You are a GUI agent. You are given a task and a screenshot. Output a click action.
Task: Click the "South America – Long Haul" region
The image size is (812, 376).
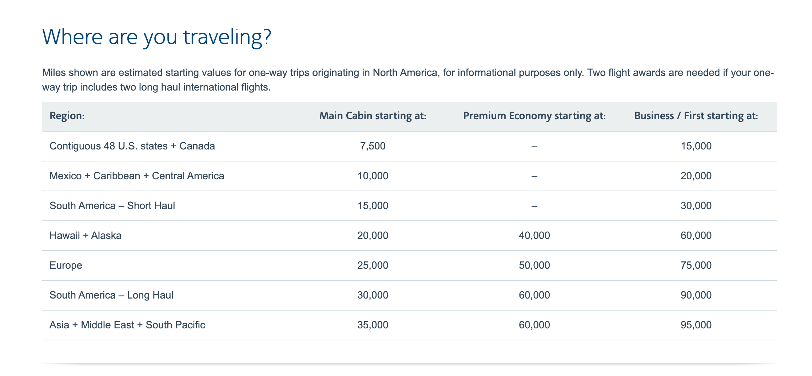[x=111, y=295]
